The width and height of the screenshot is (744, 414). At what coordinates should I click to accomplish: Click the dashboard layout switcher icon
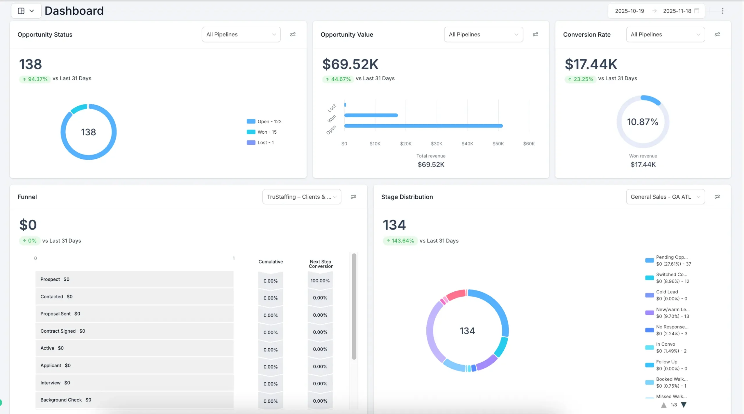(x=21, y=11)
